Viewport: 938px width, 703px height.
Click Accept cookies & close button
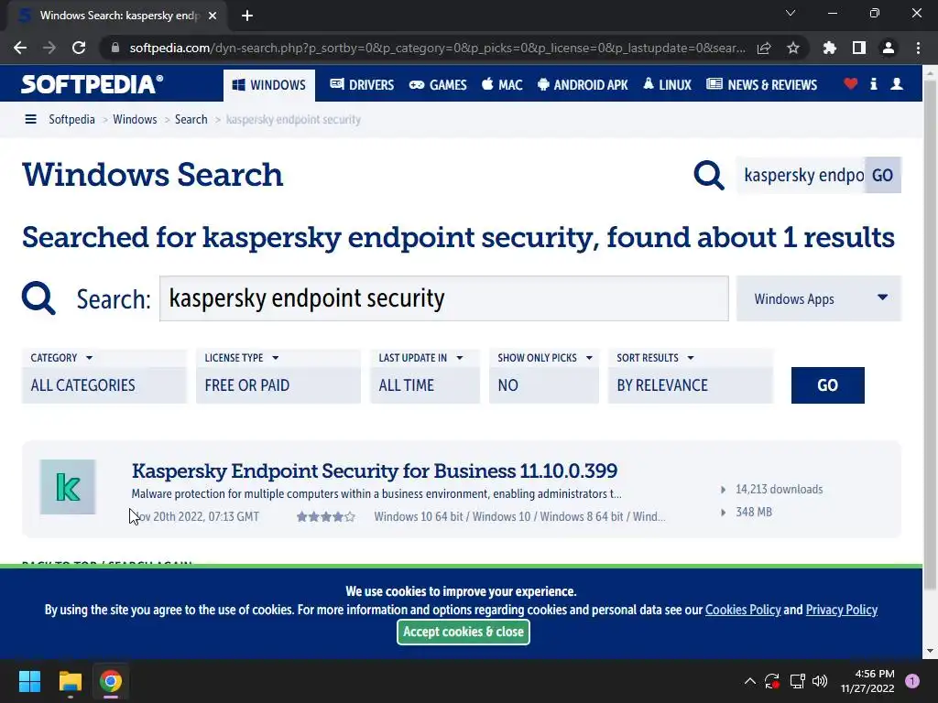click(x=463, y=632)
